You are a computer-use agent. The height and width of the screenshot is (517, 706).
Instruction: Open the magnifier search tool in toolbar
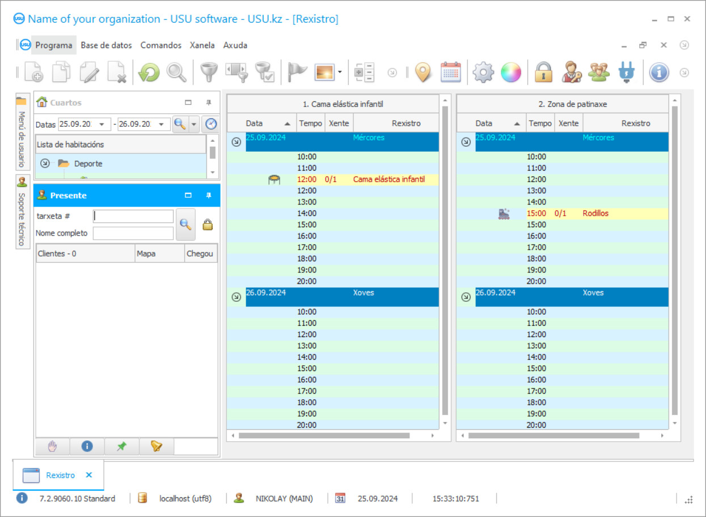[176, 72]
